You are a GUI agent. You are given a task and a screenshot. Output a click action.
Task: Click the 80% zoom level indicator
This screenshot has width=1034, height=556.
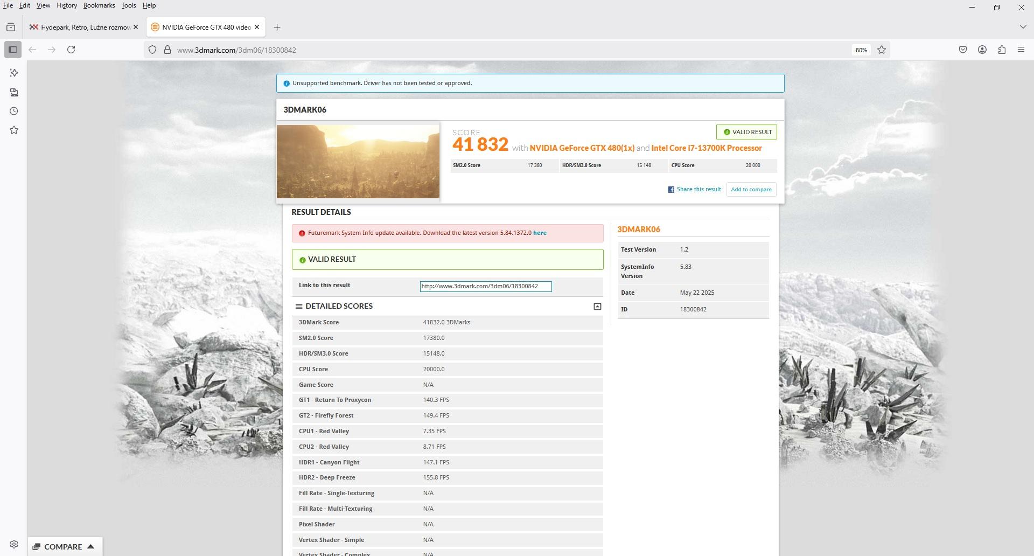pos(861,50)
